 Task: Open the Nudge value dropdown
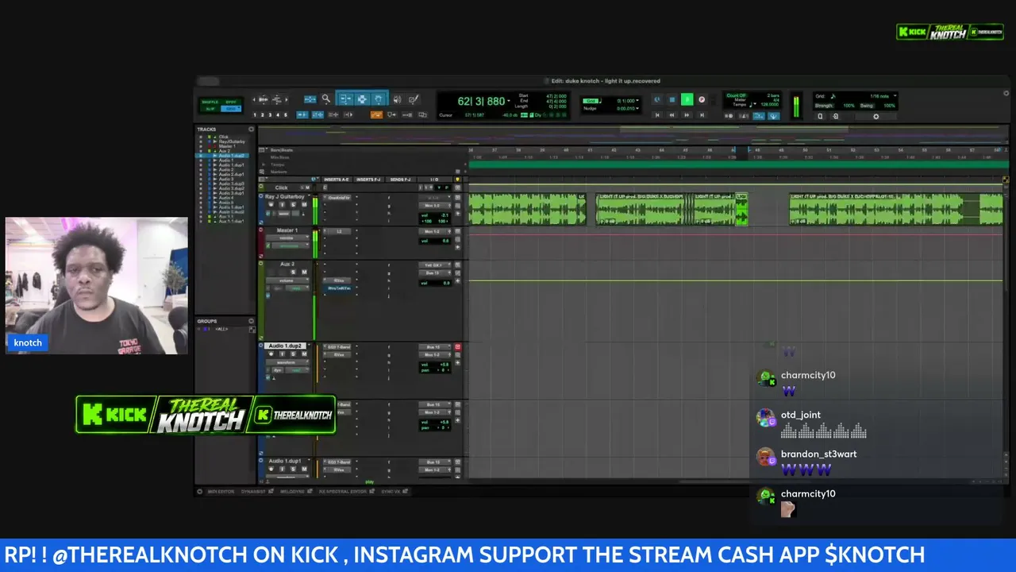(637, 108)
